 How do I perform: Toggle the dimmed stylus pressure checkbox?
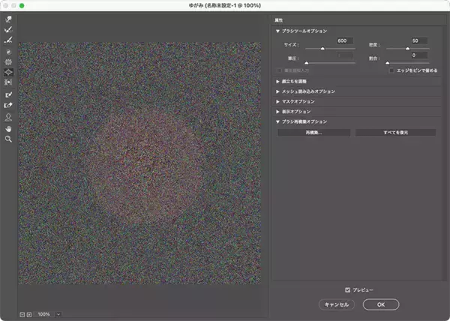[279, 70]
